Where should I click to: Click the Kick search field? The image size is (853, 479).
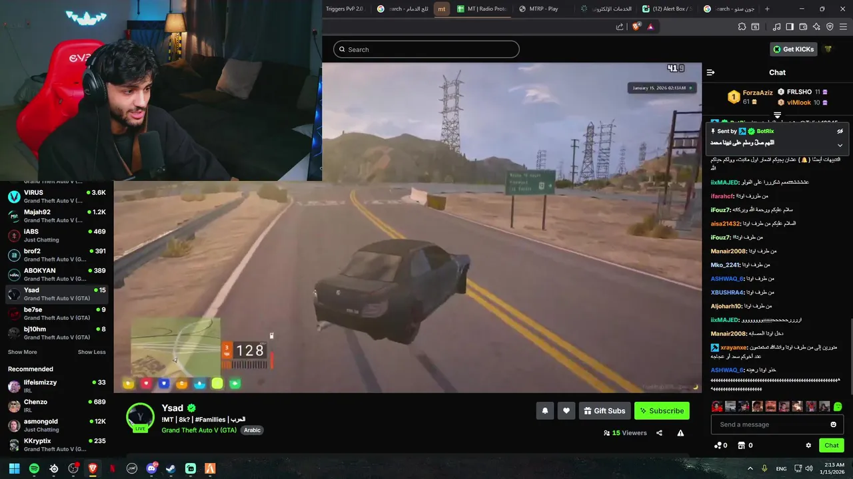[x=426, y=49]
